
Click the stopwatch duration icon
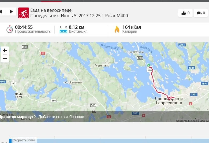click(10, 29)
